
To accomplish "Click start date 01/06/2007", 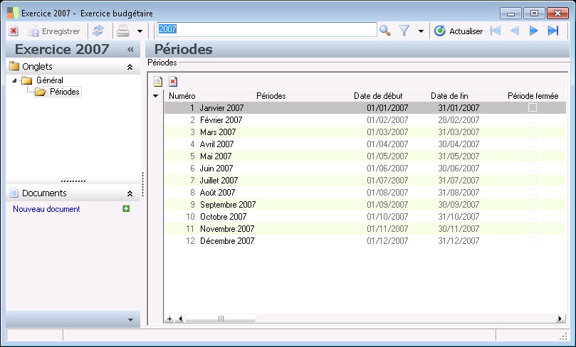I will pos(387,169).
